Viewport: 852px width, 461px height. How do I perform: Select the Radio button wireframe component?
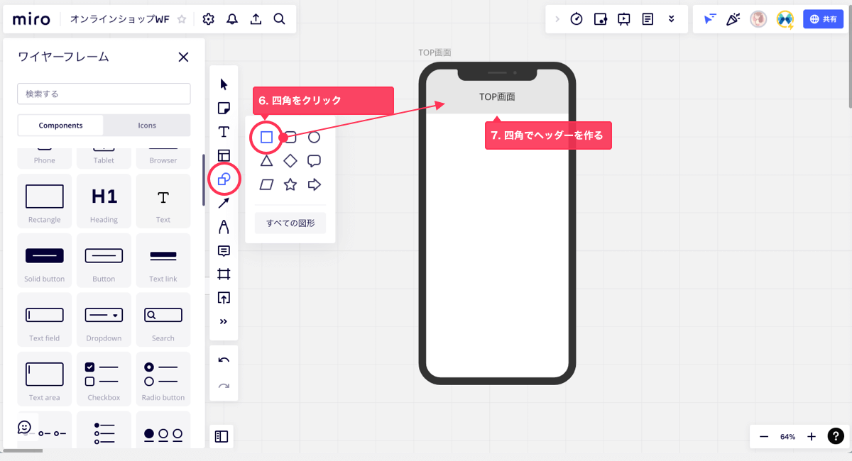[163, 381]
